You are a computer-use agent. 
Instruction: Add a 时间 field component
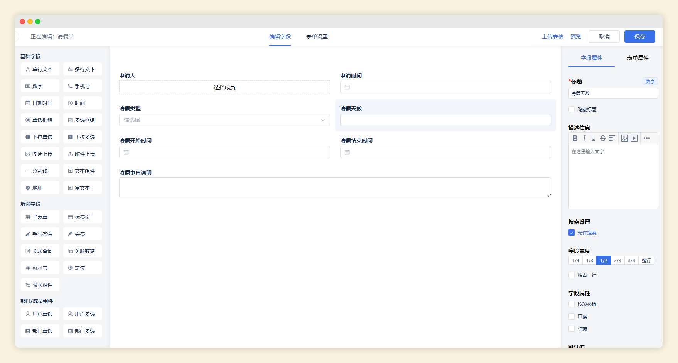coord(83,103)
